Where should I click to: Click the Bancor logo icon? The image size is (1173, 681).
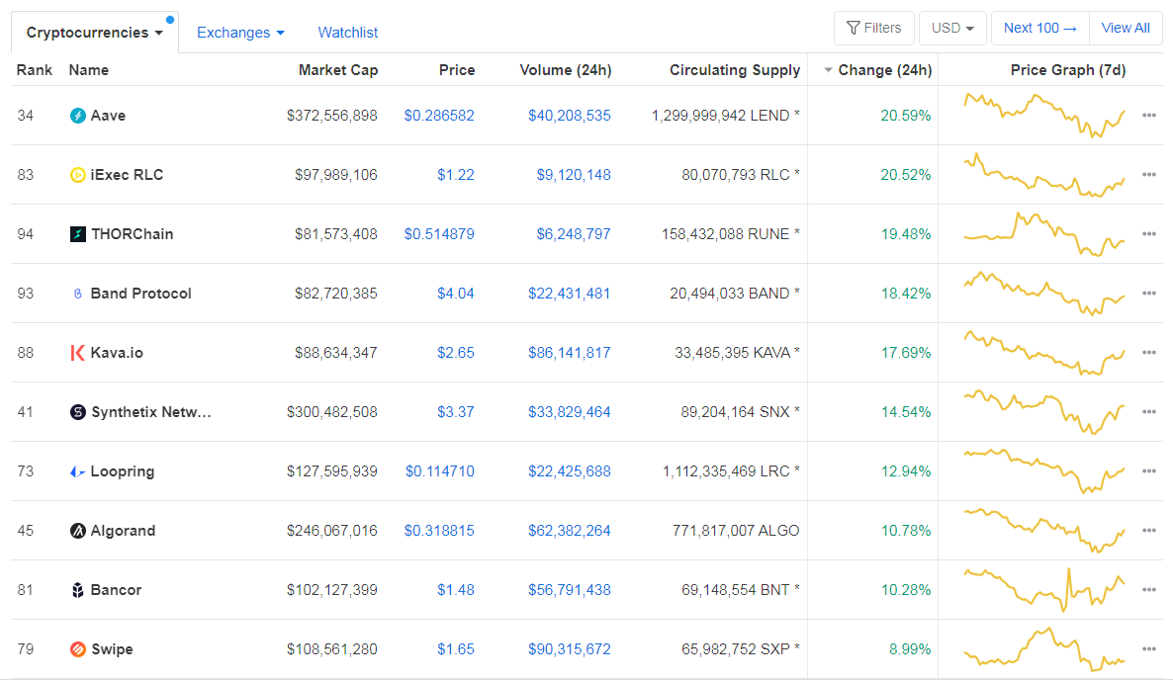pyautogui.click(x=78, y=590)
